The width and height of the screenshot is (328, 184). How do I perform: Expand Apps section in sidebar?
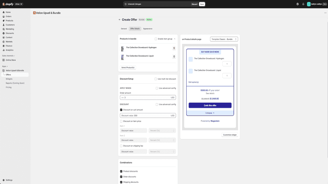pos(5,66)
